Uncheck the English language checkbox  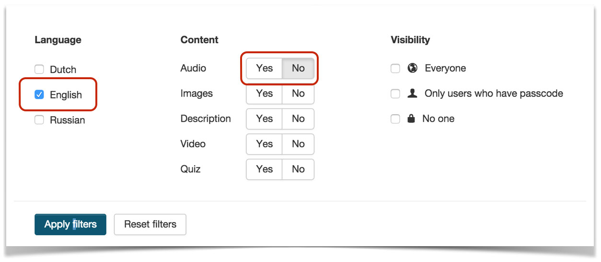(39, 95)
